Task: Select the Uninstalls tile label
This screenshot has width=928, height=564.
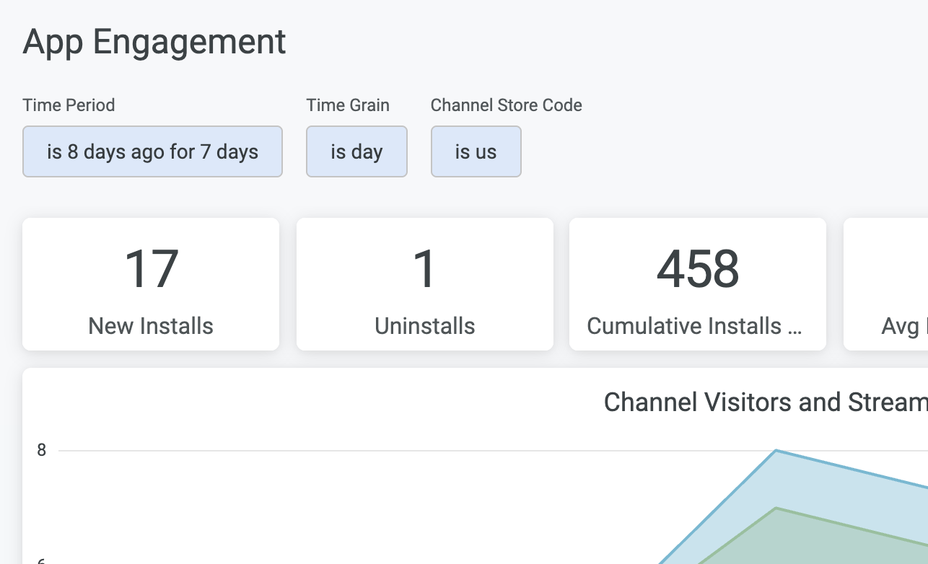Action: (424, 326)
